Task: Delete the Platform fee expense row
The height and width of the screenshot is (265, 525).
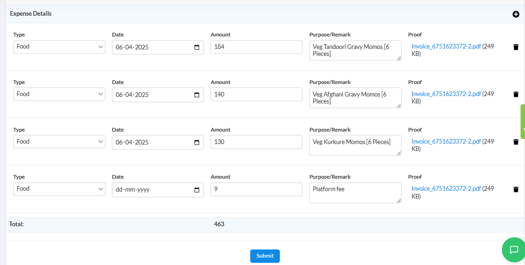Action: coord(516,189)
